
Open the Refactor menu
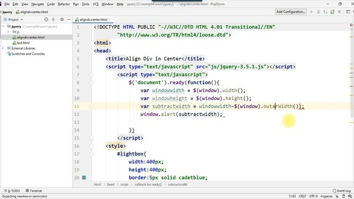(64, 4)
